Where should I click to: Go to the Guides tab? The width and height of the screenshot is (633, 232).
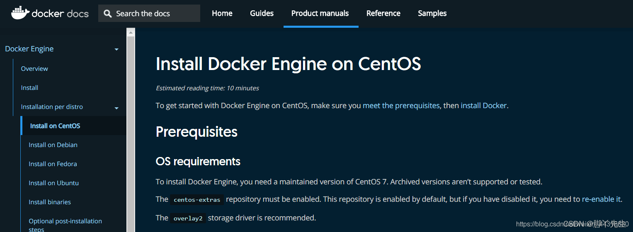pos(262,13)
